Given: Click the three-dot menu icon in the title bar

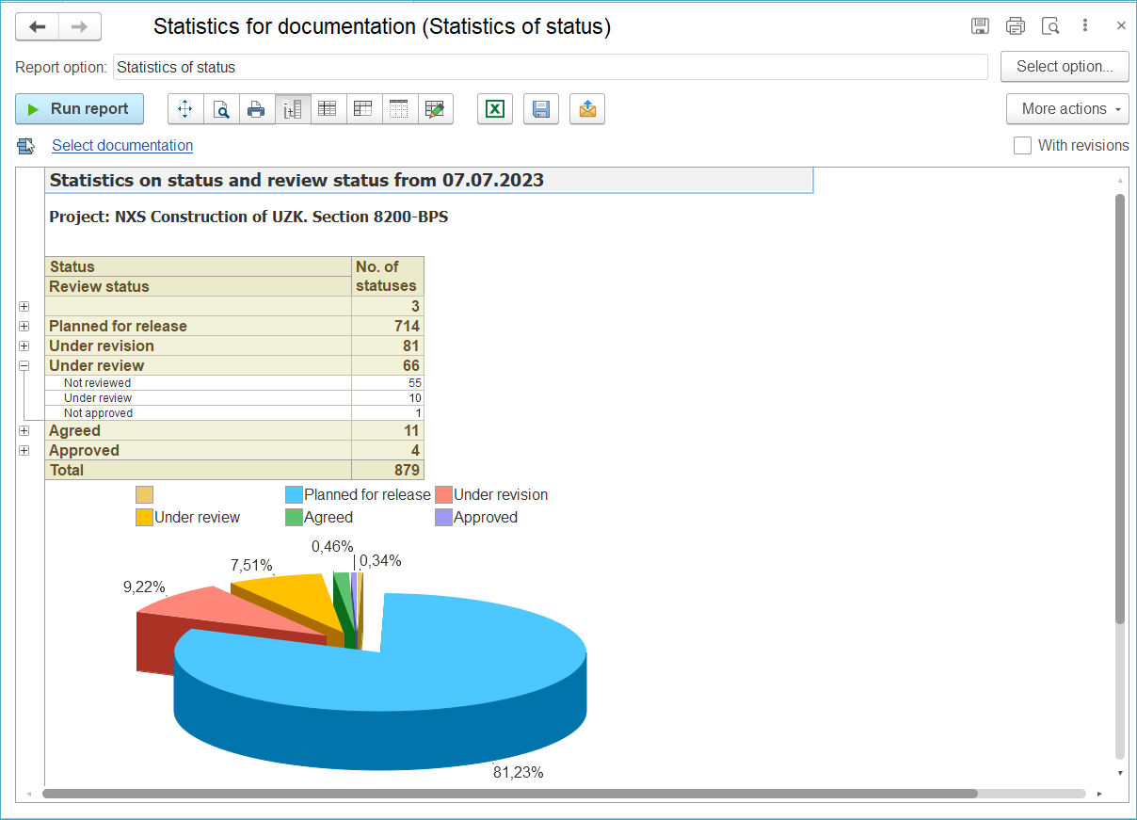Looking at the screenshot, I should 1085,26.
